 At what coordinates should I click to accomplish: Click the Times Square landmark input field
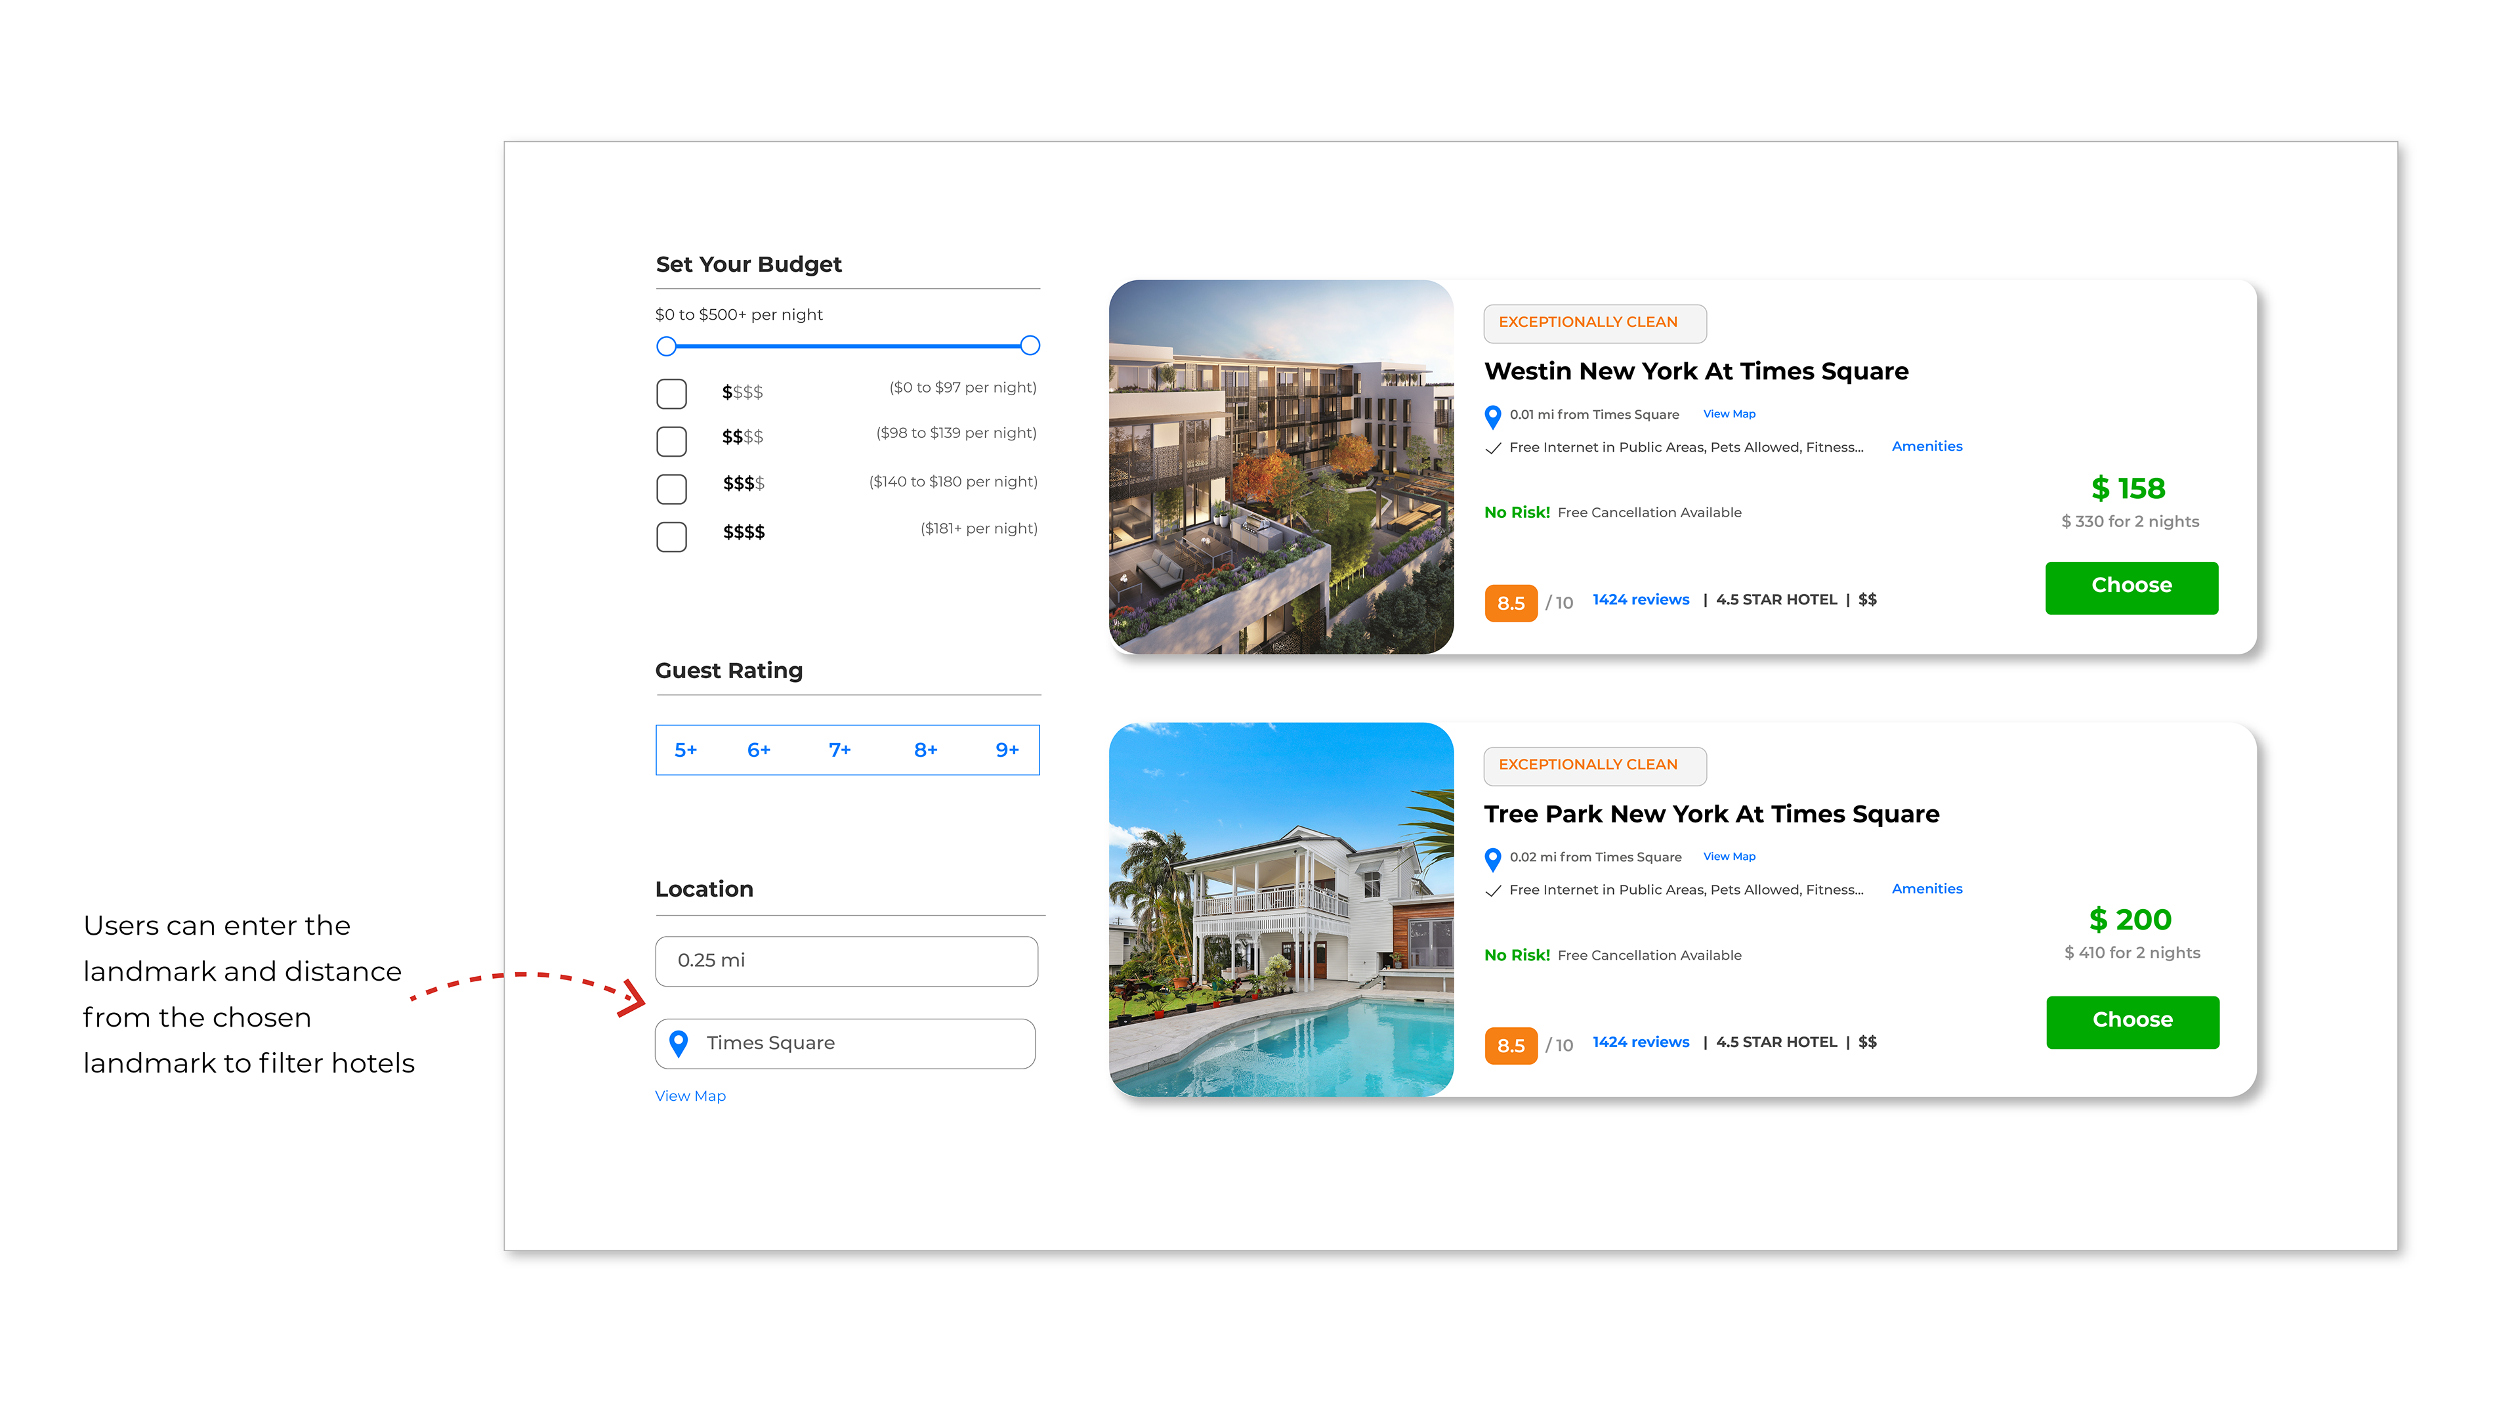845,1043
